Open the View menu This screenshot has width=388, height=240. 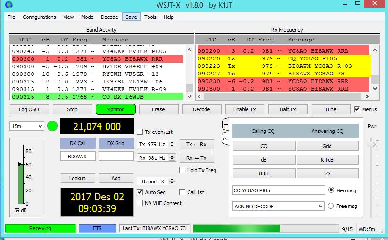68,17
